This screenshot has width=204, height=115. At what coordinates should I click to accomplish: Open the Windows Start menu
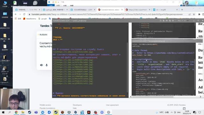tap(3, 112)
